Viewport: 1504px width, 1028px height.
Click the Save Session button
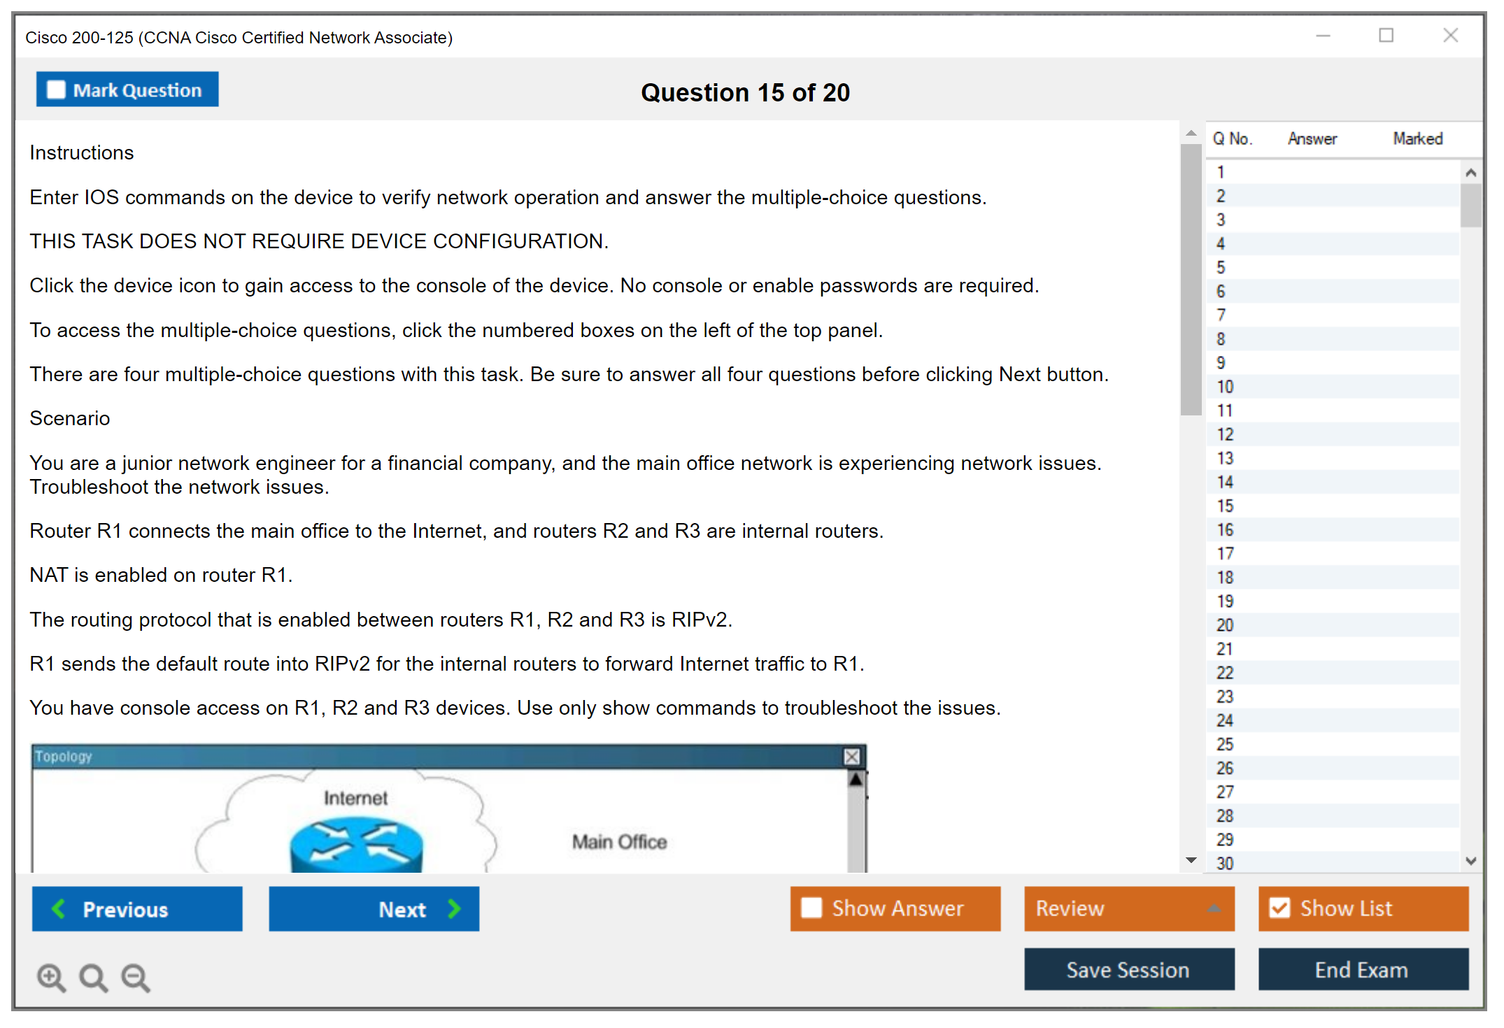pyautogui.click(x=1128, y=969)
